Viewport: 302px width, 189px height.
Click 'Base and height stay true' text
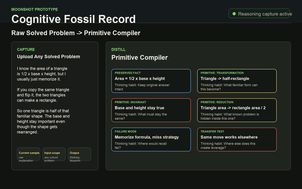pyautogui.click(x=139, y=108)
